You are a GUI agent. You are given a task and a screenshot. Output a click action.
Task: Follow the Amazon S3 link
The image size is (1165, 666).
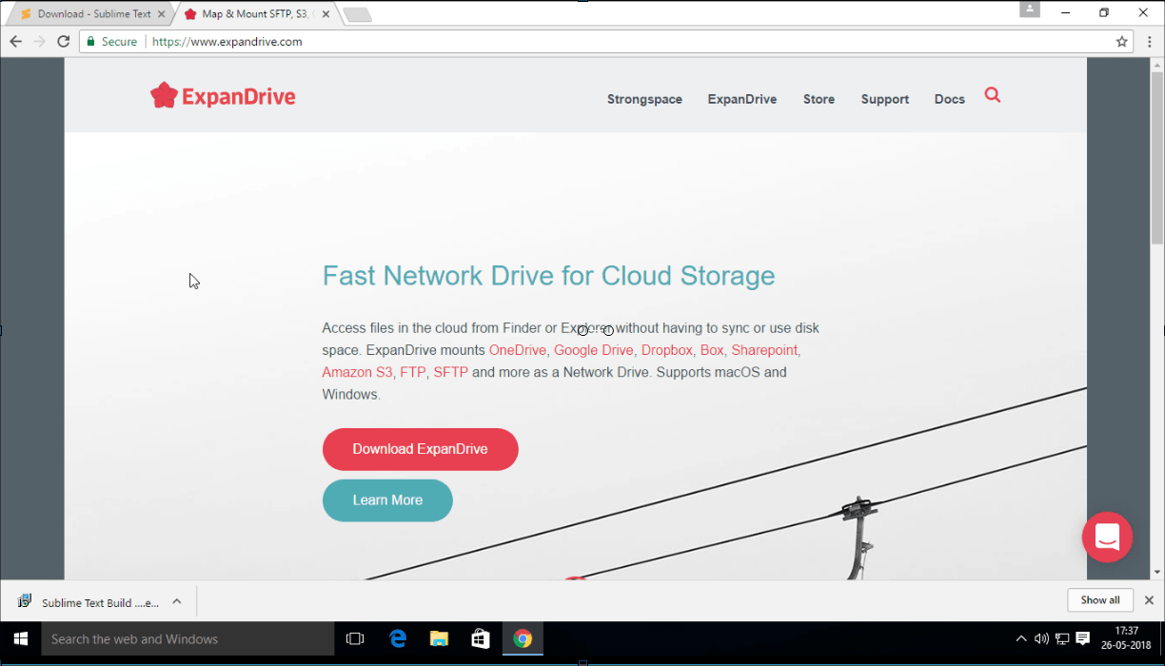point(357,372)
